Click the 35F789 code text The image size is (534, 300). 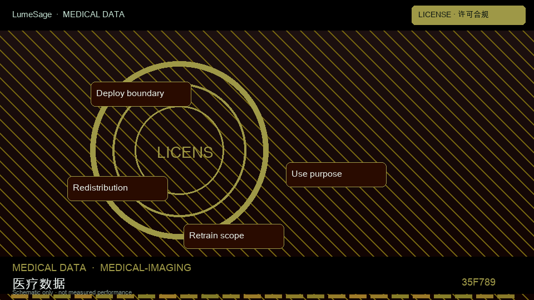tap(478, 282)
